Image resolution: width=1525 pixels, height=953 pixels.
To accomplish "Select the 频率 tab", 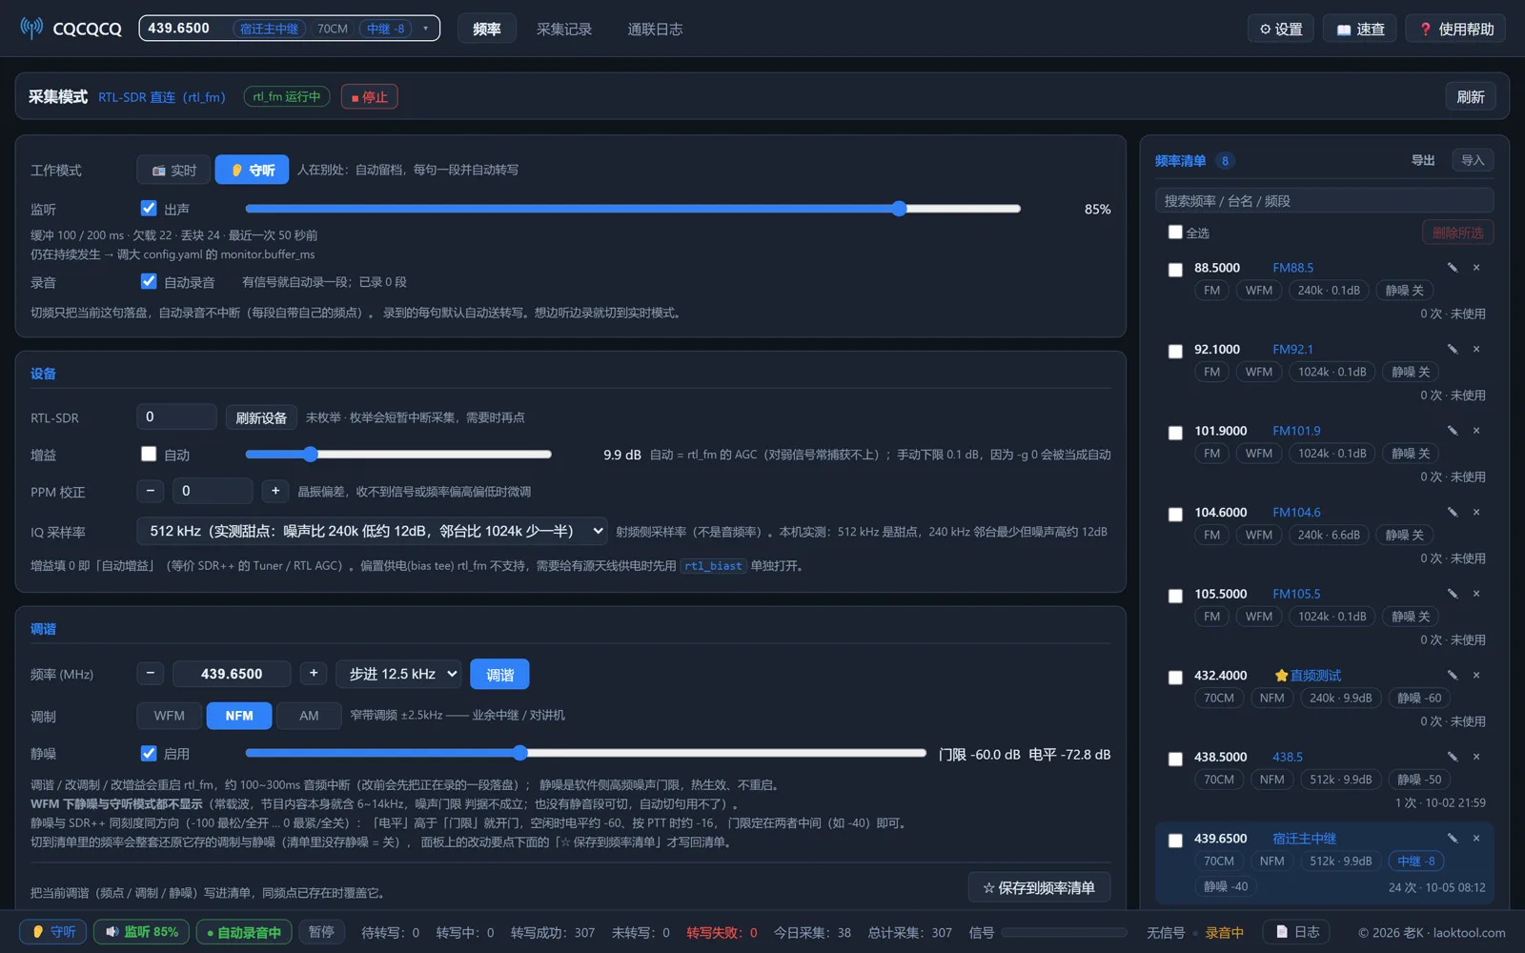I will [x=487, y=29].
